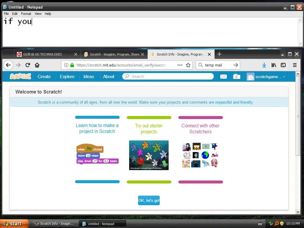Screen dimensions: 304x228
Task: Open a new Firefox tab with plus
Action: point(219,54)
